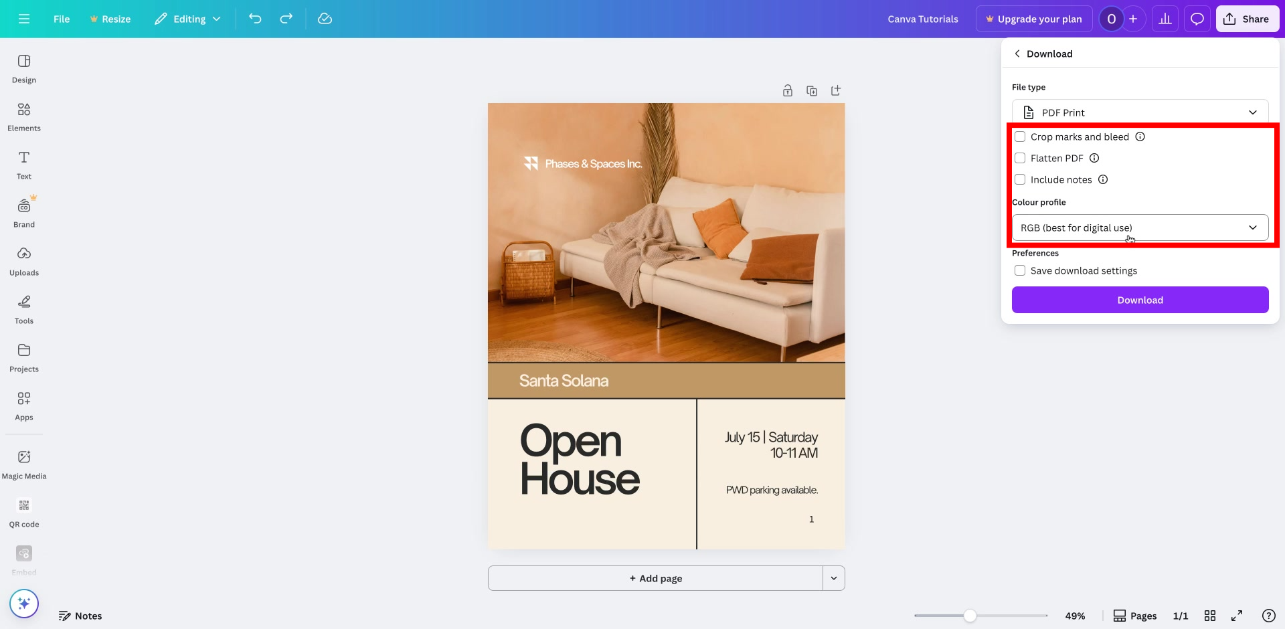
Task: Check the Flatten PDF option
Action: pos(1021,158)
